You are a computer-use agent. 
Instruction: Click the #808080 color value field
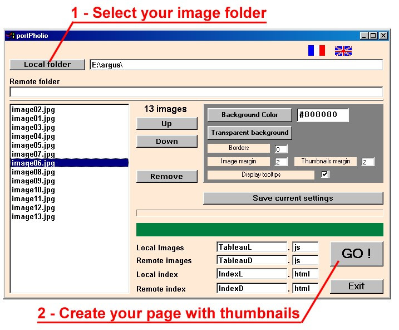[323, 115]
